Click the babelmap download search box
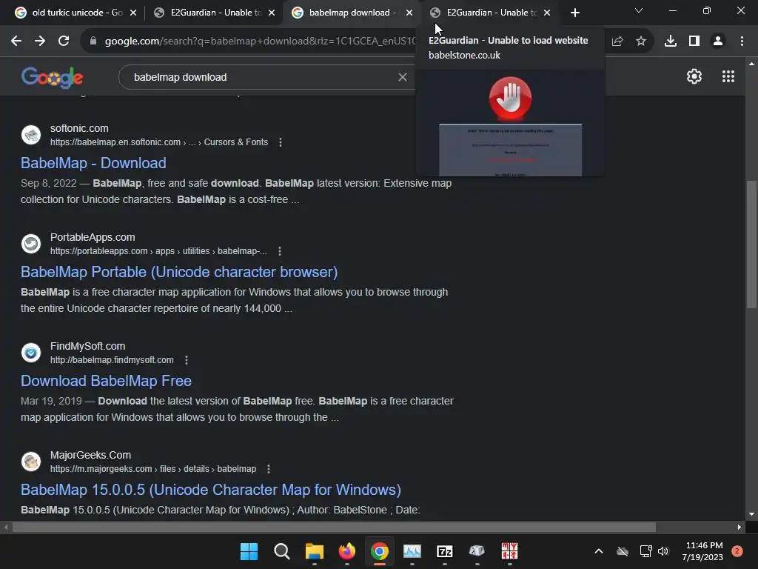 pyautogui.click(x=261, y=77)
